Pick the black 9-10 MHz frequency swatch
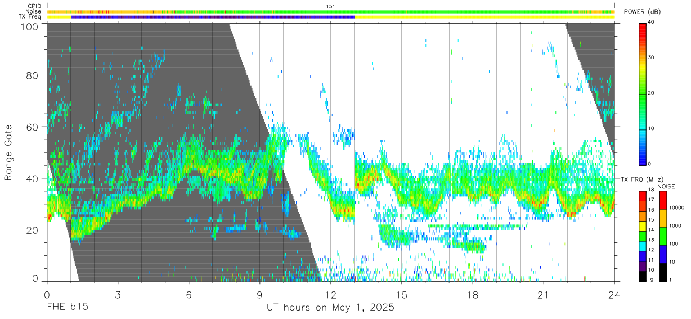The height and width of the screenshot is (319, 691). [x=642, y=276]
